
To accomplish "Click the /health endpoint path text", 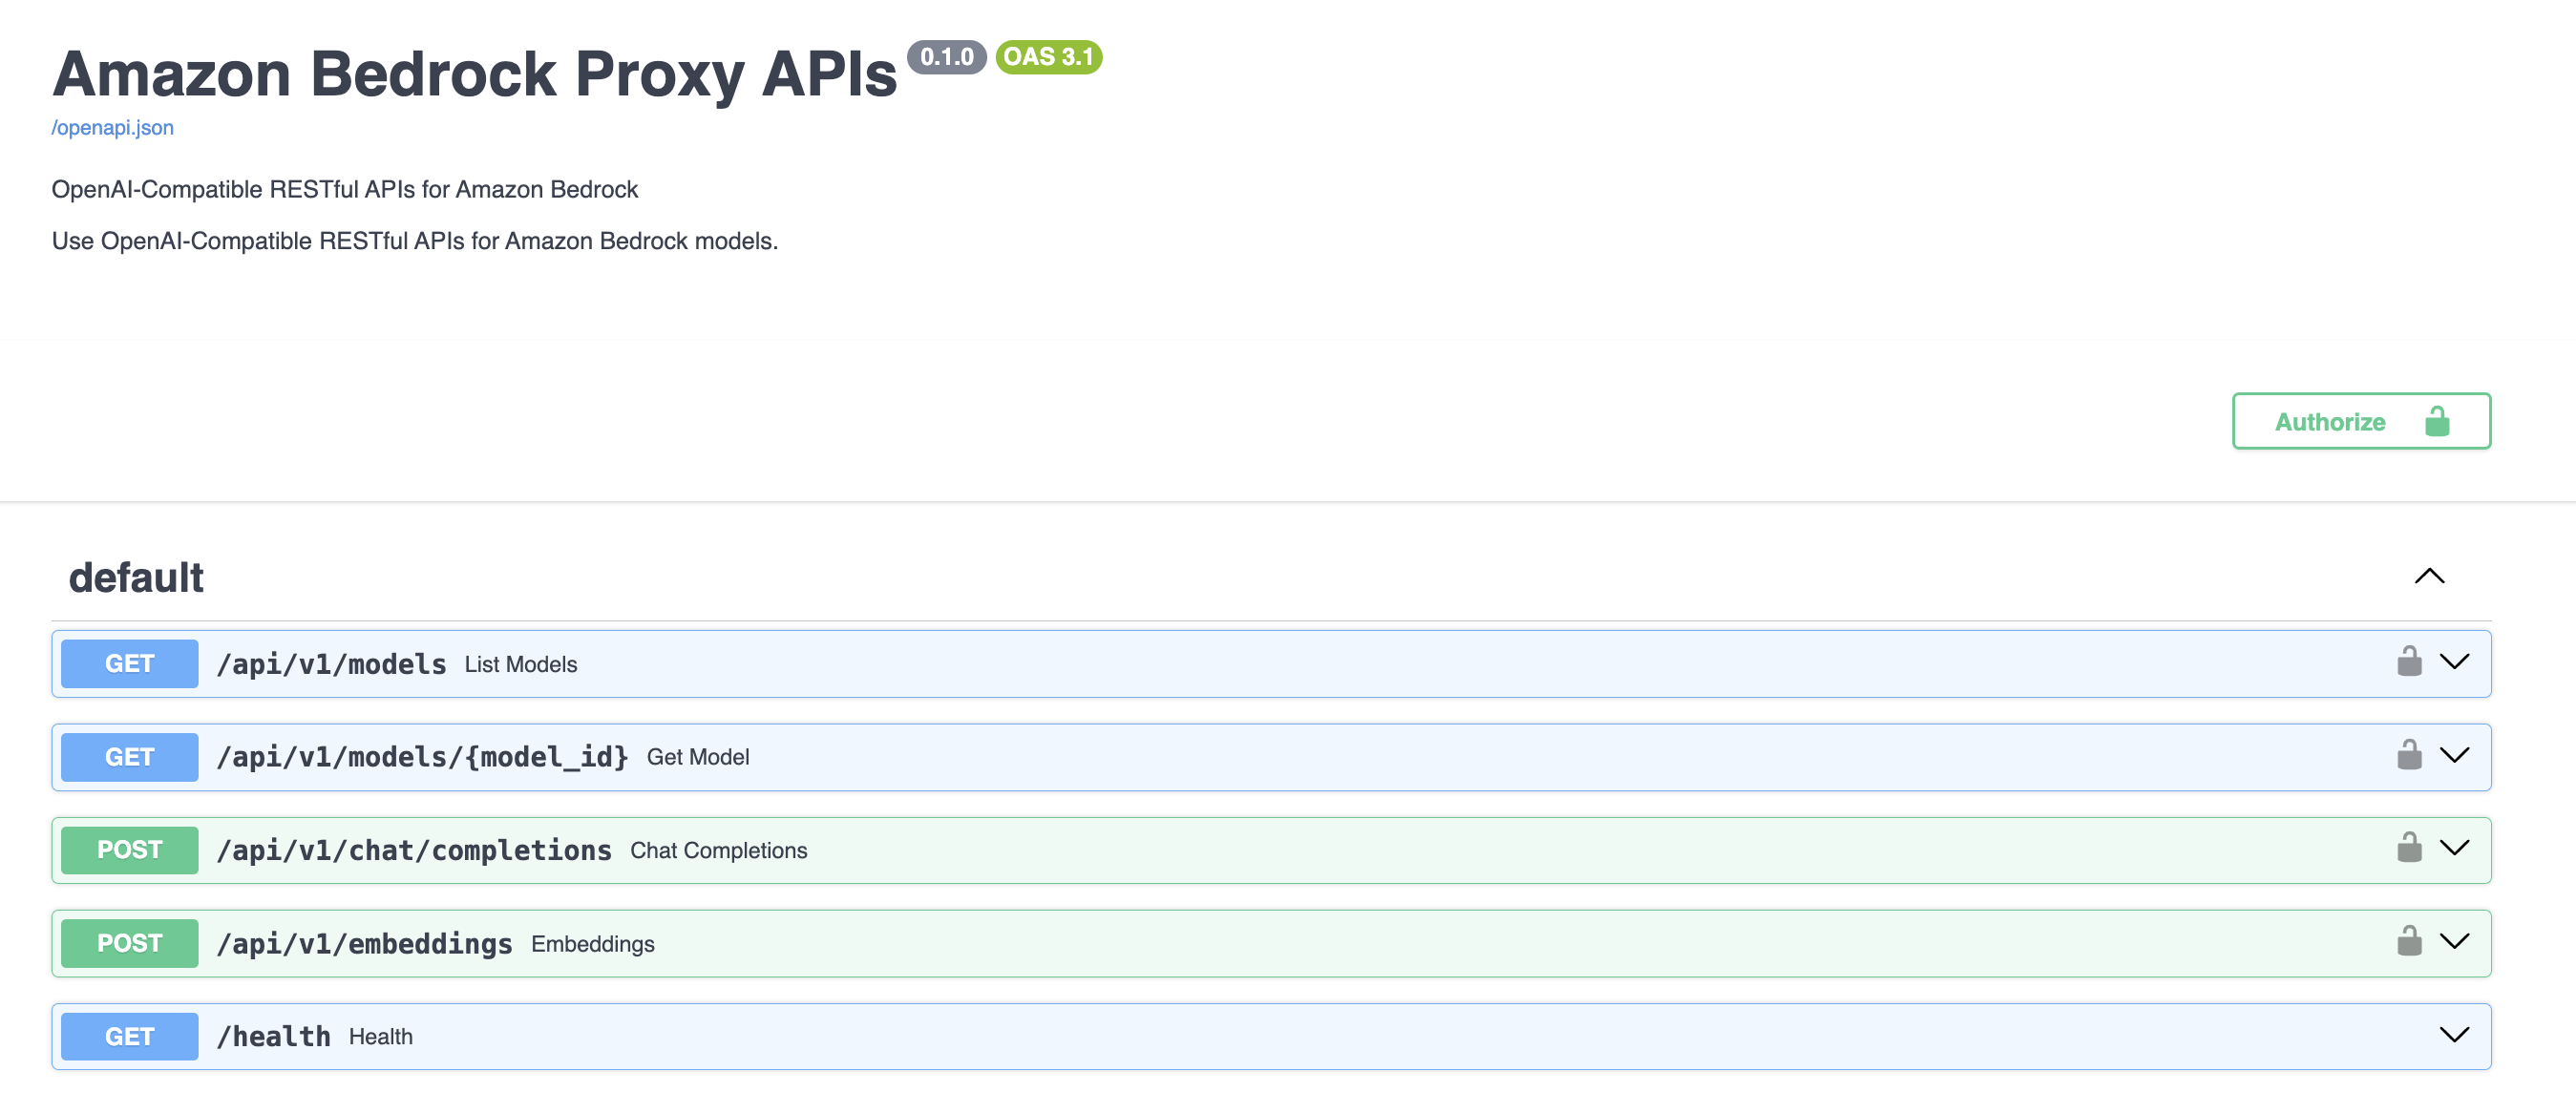I will pos(274,1037).
